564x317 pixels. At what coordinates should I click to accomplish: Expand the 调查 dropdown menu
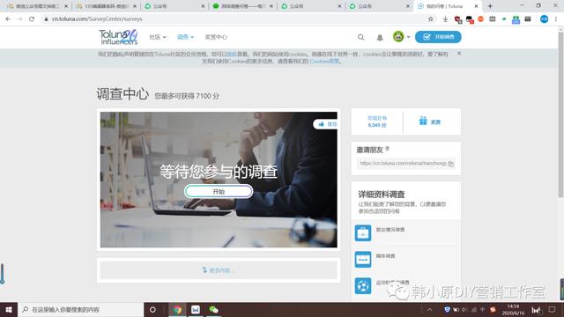(186, 37)
